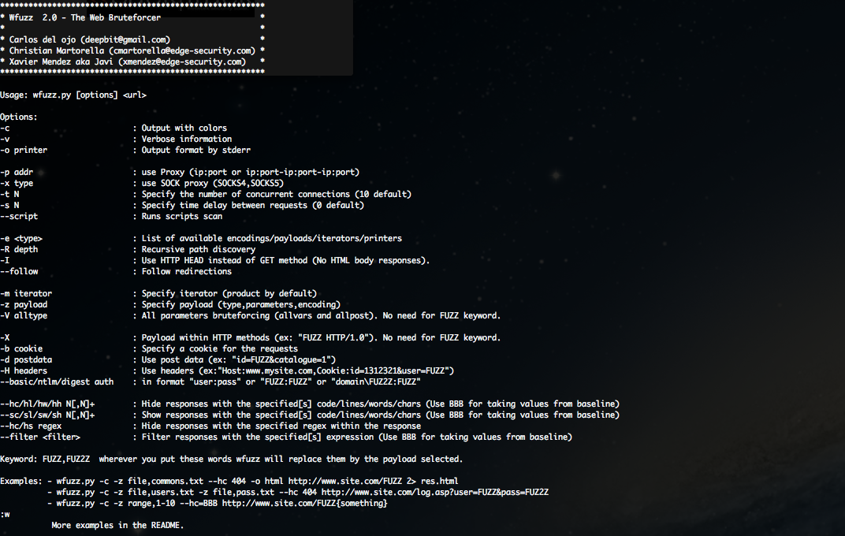Click the example command with users.txt
The image size is (845, 536).
[x=303, y=493]
